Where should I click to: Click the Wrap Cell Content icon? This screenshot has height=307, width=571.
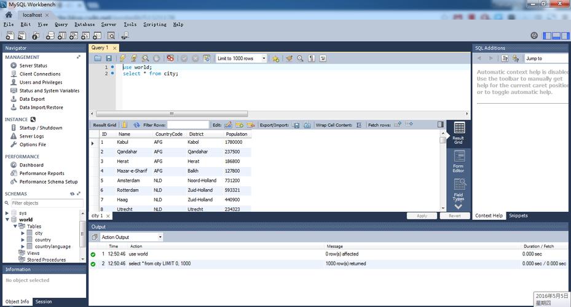coord(359,125)
